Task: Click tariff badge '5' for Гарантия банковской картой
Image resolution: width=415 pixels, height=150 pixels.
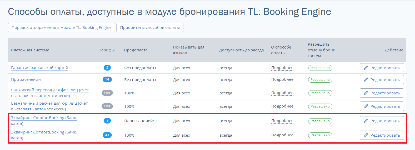Action: tap(107, 68)
